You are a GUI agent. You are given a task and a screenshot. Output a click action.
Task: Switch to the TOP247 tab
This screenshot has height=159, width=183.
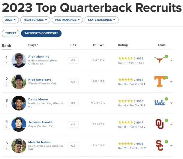10,33
